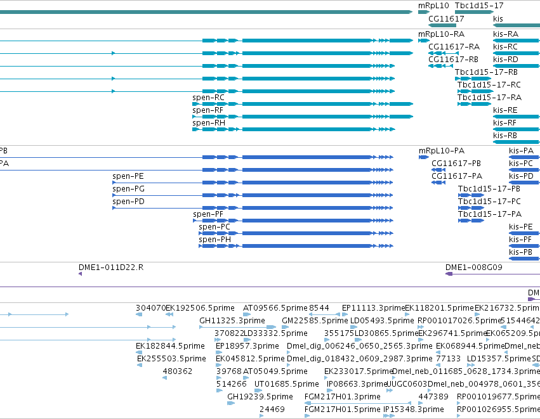Screen dimensions: 540x419
Task: Click the DME1-008G09 feature label
Action: (x=474, y=268)
